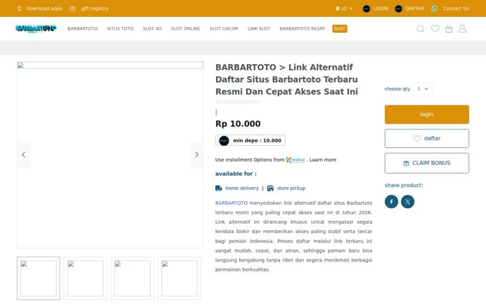
Task: Open the search magnifier icon
Action: point(421,29)
